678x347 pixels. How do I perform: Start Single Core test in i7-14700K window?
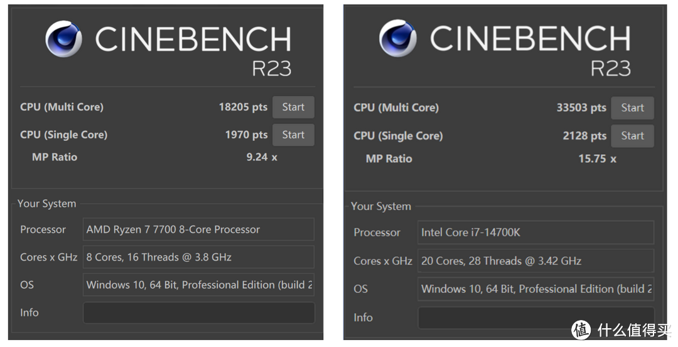pyautogui.click(x=632, y=136)
